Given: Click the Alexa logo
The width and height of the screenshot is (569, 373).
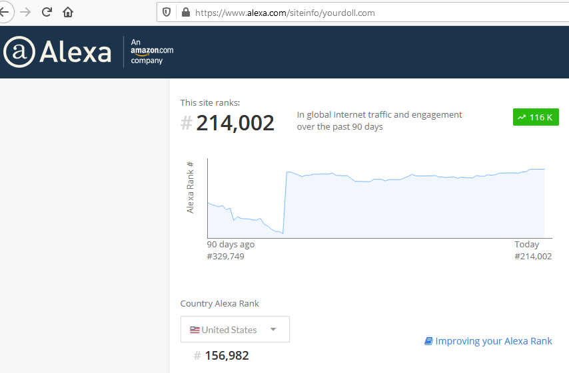Looking at the screenshot, I should tap(57, 52).
